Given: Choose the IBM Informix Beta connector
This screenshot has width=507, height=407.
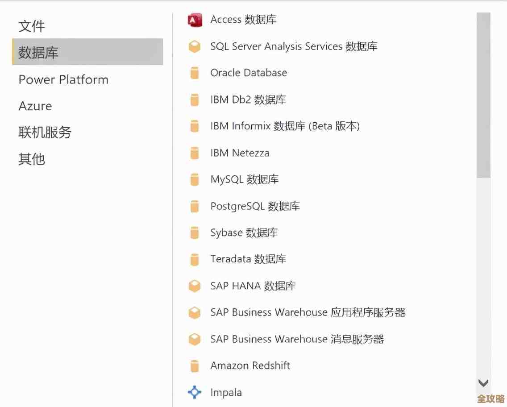Looking at the screenshot, I should point(285,126).
